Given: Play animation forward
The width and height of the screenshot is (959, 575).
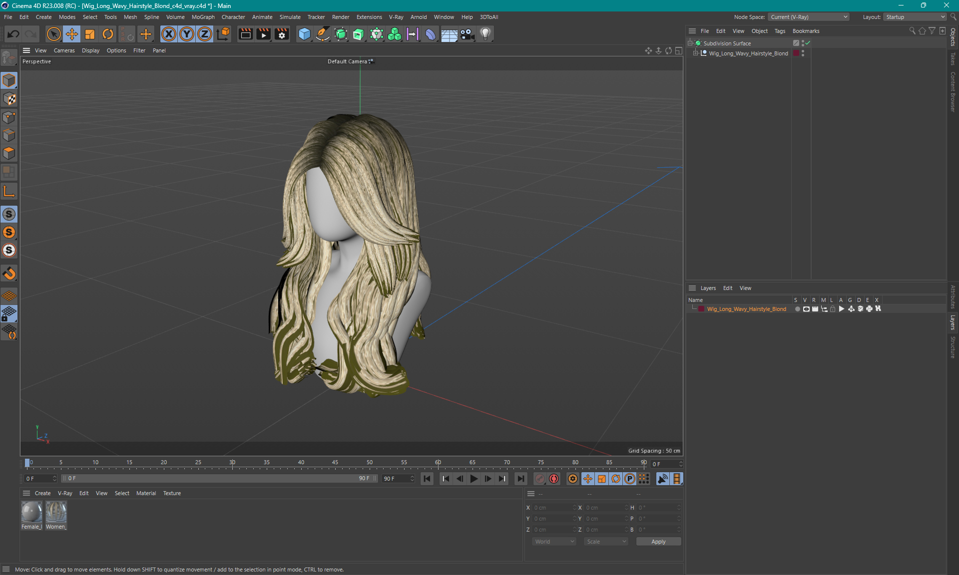Looking at the screenshot, I should tap(474, 479).
